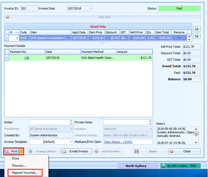Image resolution: width=208 pixels, height=177 pixels.
Task: Click the Item Total column header
Action: pos(163,32)
